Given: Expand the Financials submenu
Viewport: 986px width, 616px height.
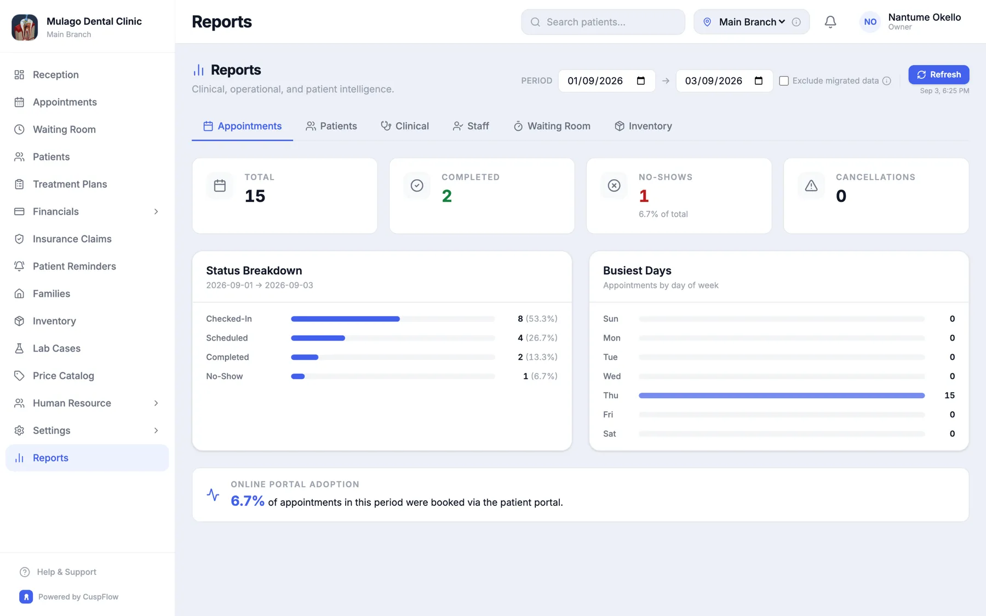Looking at the screenshot, I should [156, 211].
